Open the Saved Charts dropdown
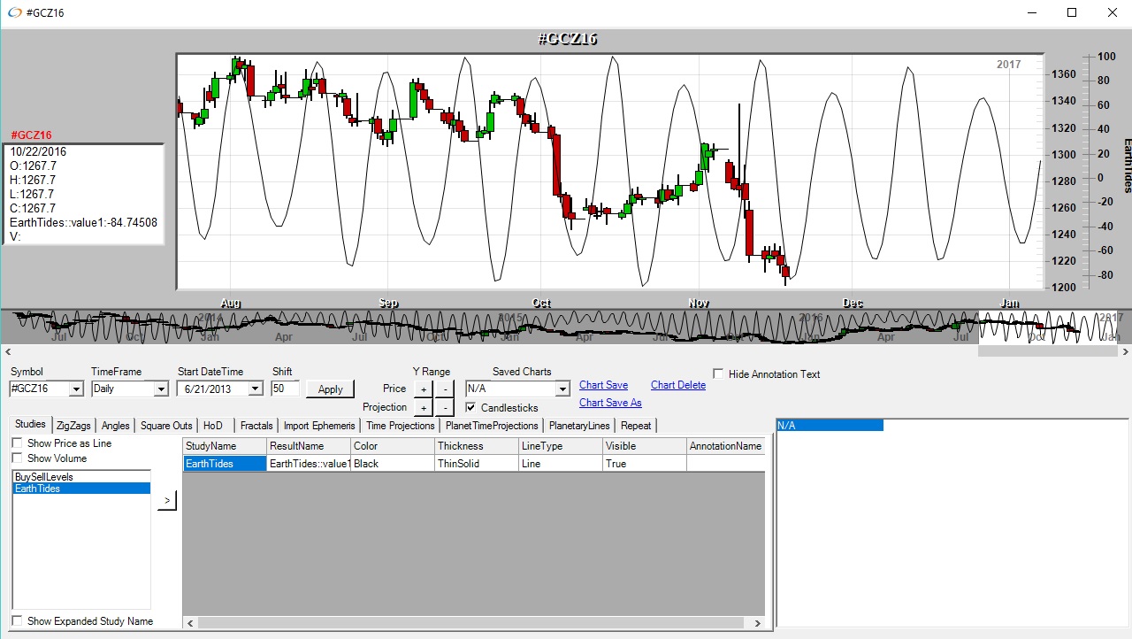Viewport: 1132px width, 639px height. click(562, 389)
